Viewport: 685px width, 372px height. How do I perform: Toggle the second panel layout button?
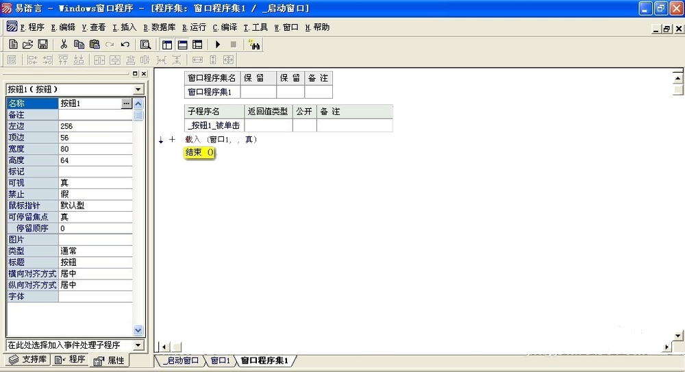pos(182,45)
